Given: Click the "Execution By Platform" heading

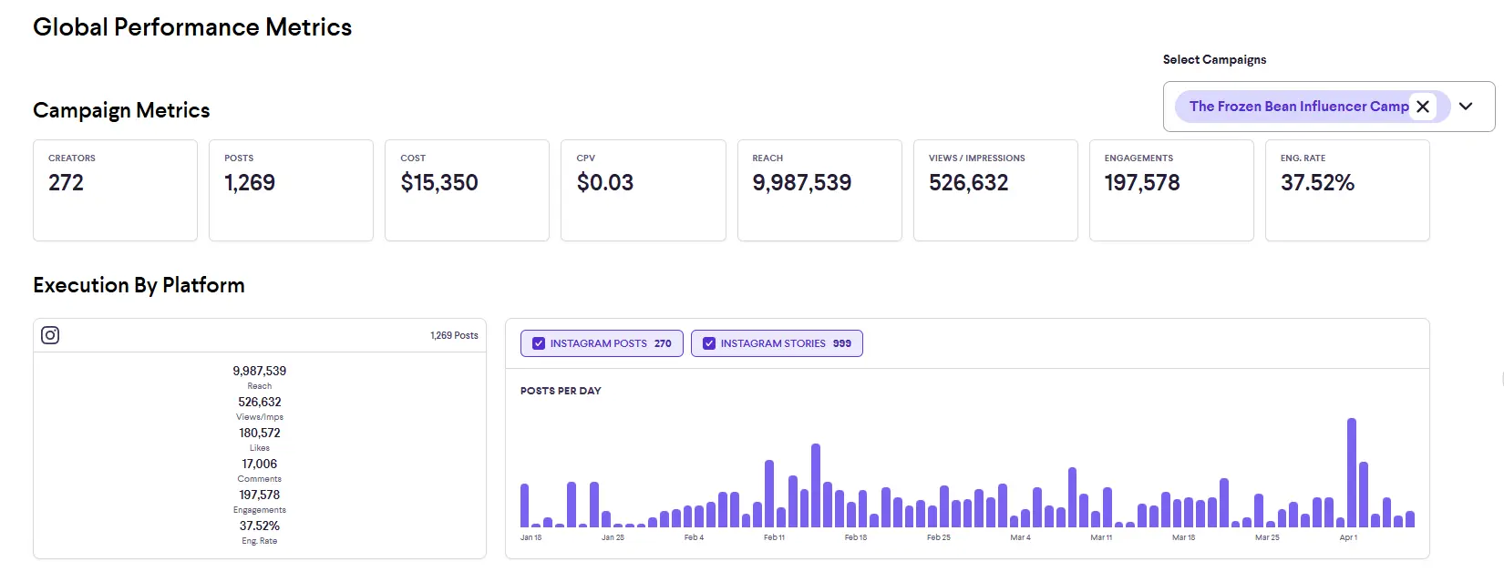Looking at the screenshot, I should pos(139,285).
